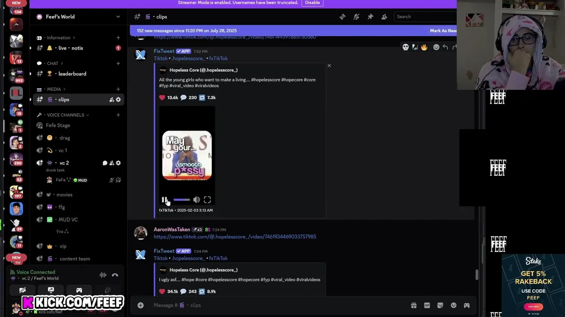The width and height of the screenshot is (565, 317).
Task: Open the attachment plus button
Action: [140, 306]
